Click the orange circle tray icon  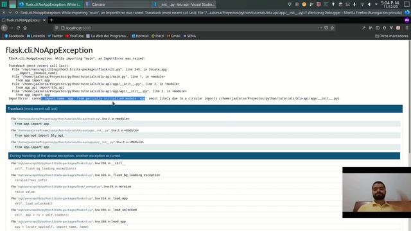tap(304, 4)
